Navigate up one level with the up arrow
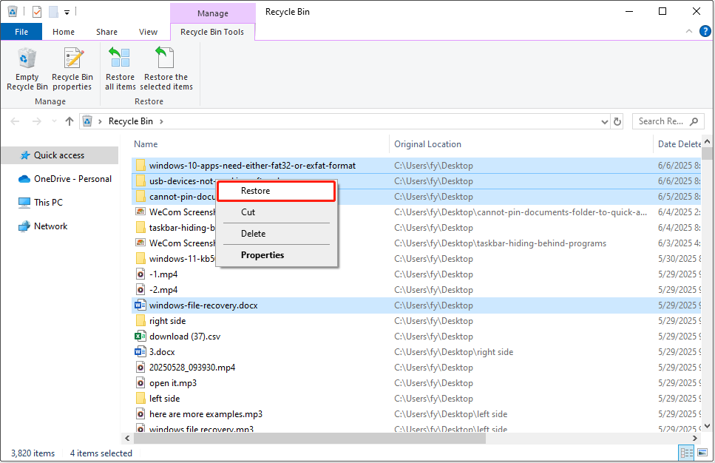Screen dimensions: 715x463 point(69,121)
